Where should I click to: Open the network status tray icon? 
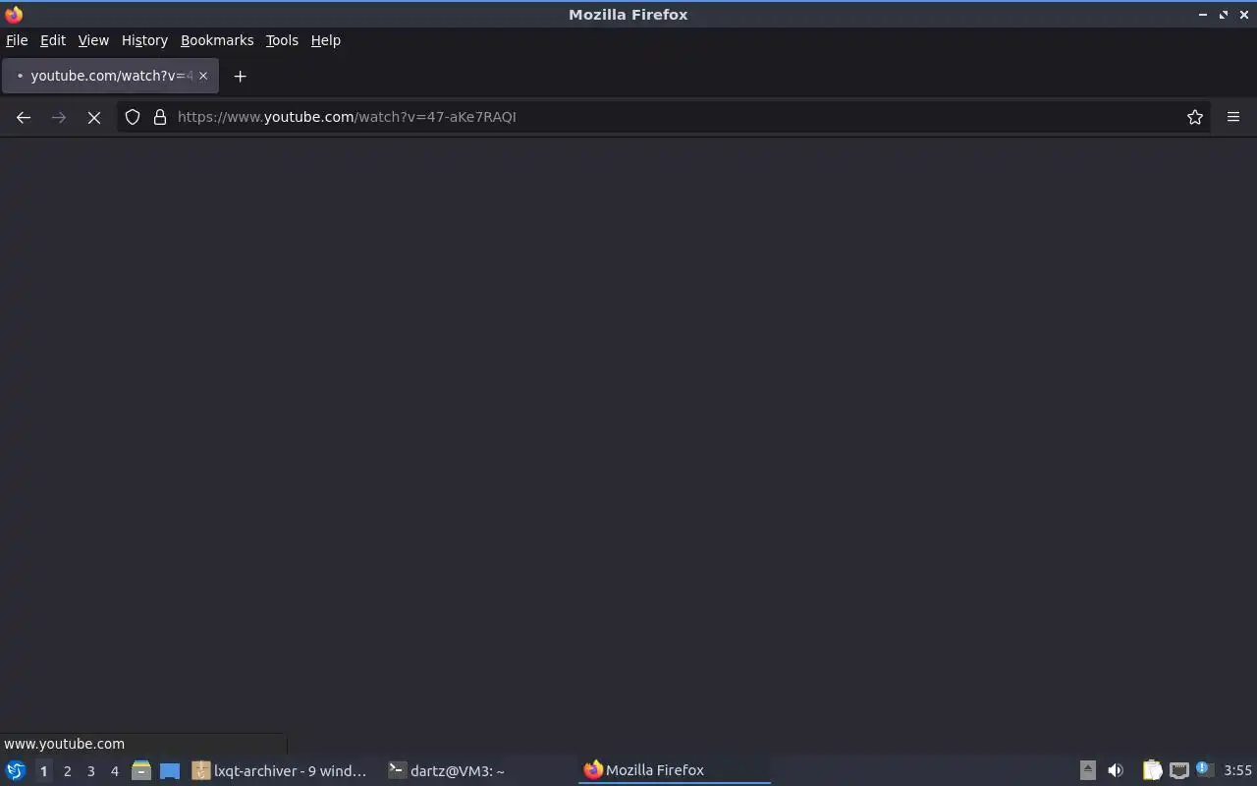pos(1179,770)
